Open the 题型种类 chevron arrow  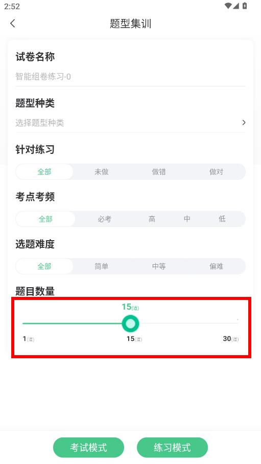pyautogui.click(x=244, y=123)
